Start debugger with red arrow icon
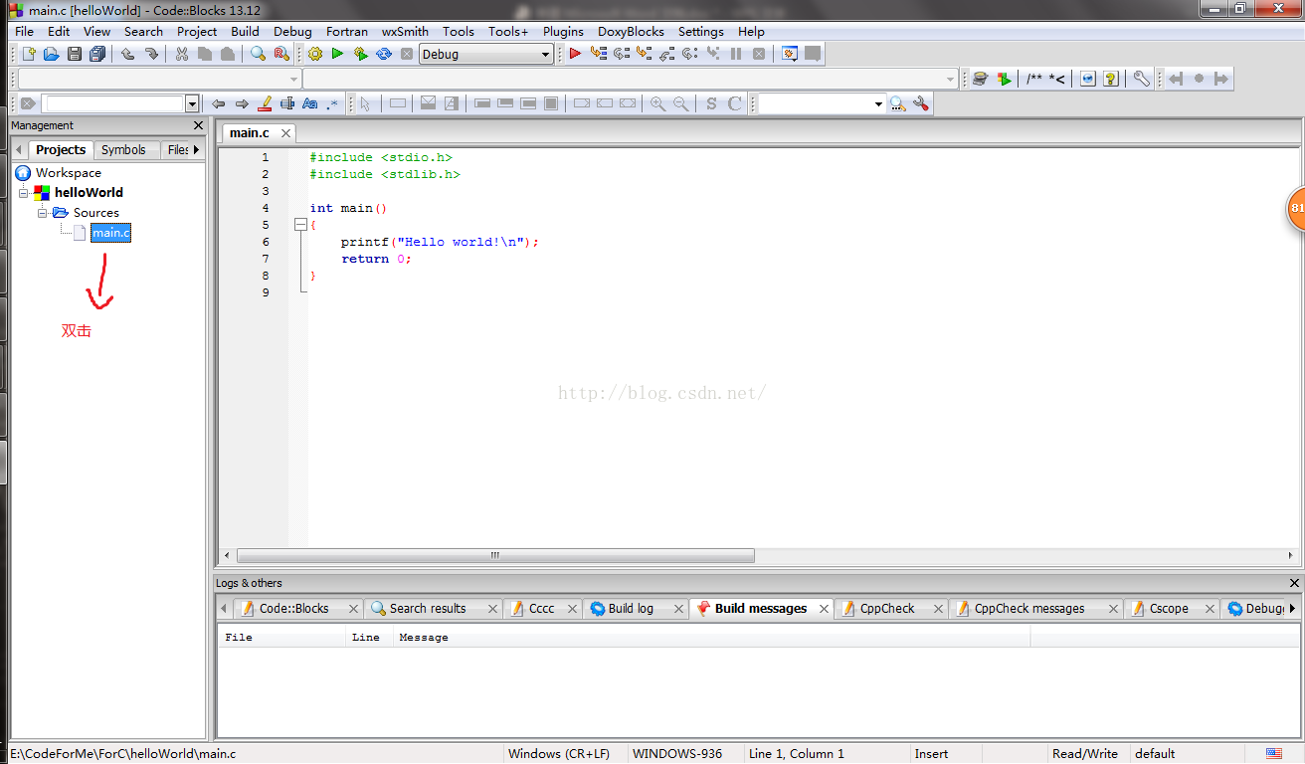 pyautogui.click(x=575, y=54)
